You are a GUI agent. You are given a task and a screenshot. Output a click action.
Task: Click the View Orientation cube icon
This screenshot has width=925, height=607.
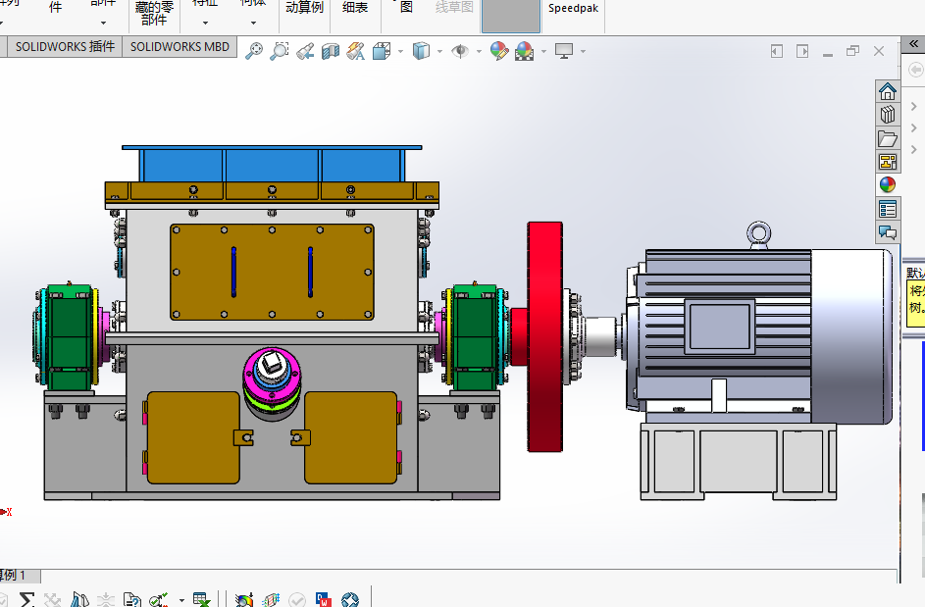click(x=382, y=51)
